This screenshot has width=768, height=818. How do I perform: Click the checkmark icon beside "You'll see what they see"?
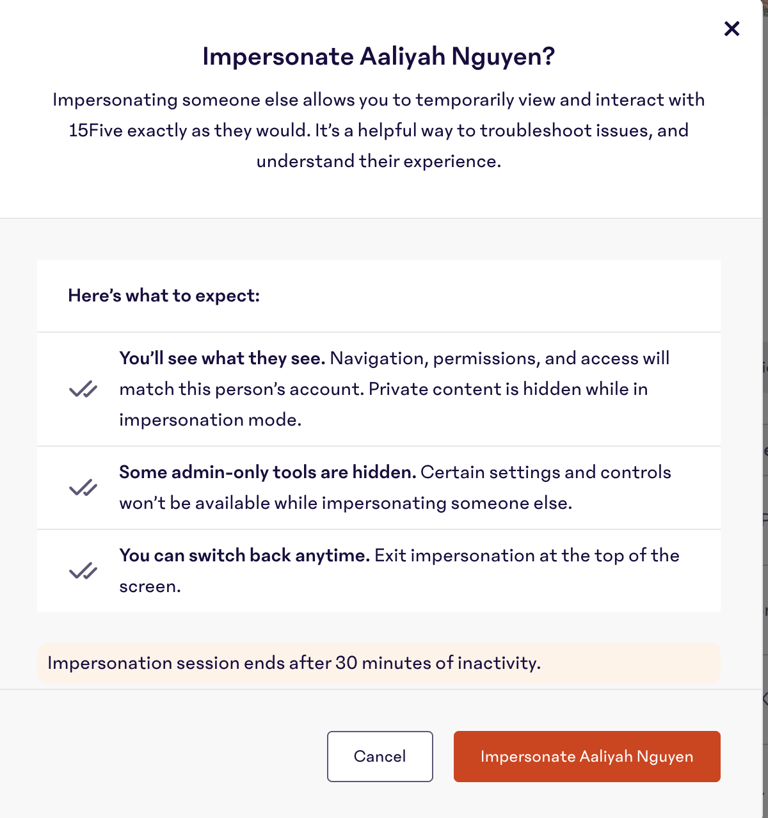tap(83, 389)
